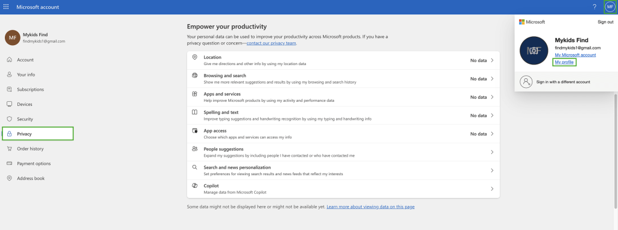Image resolution: width=618 pixels, height=230 pixels.
Task: Expand the App access chevron
Action: (x=492, y=134)
